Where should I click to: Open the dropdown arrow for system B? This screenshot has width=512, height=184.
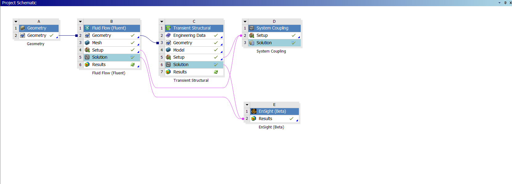pyautogui.click(x=81, y=22)
